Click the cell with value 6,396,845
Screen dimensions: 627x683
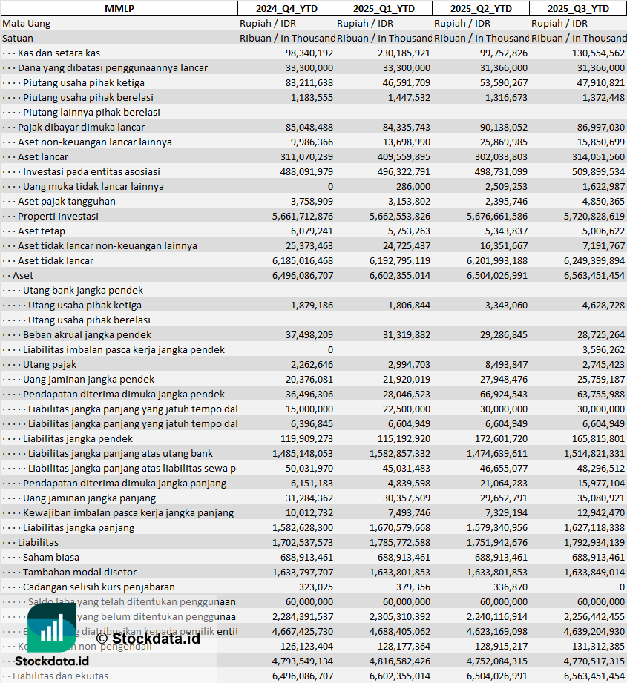click(312, 424)
